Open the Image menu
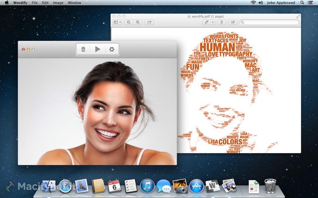The image size is (318, 198). pyautogui.click(x=58, y=3)
